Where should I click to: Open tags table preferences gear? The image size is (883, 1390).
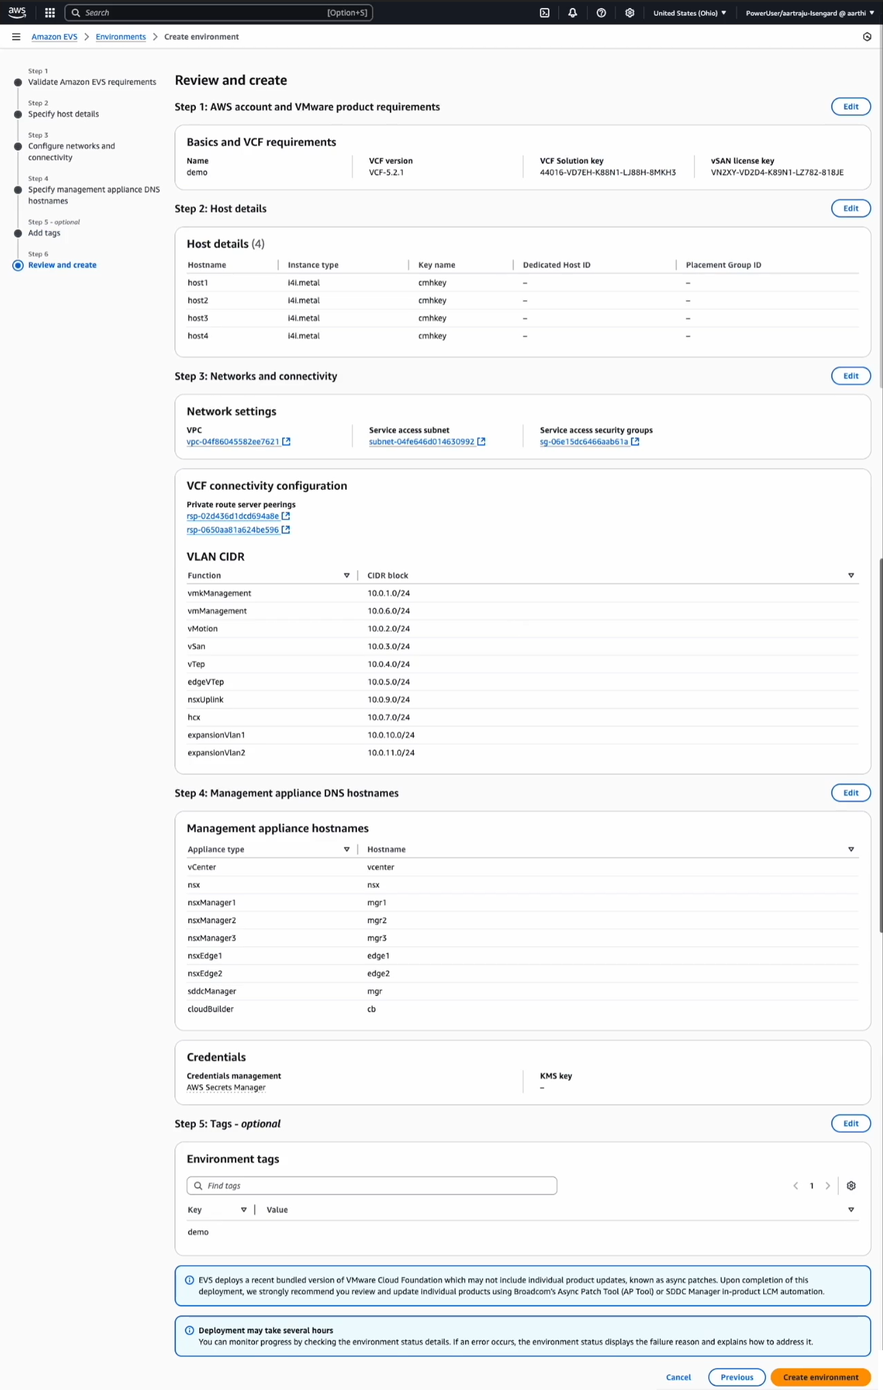[x=851, y=1186]
